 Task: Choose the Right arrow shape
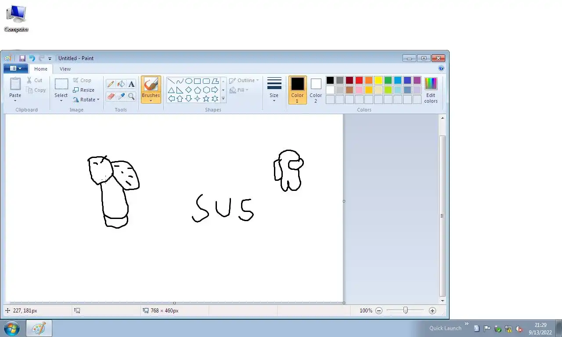tap(215, 90)
